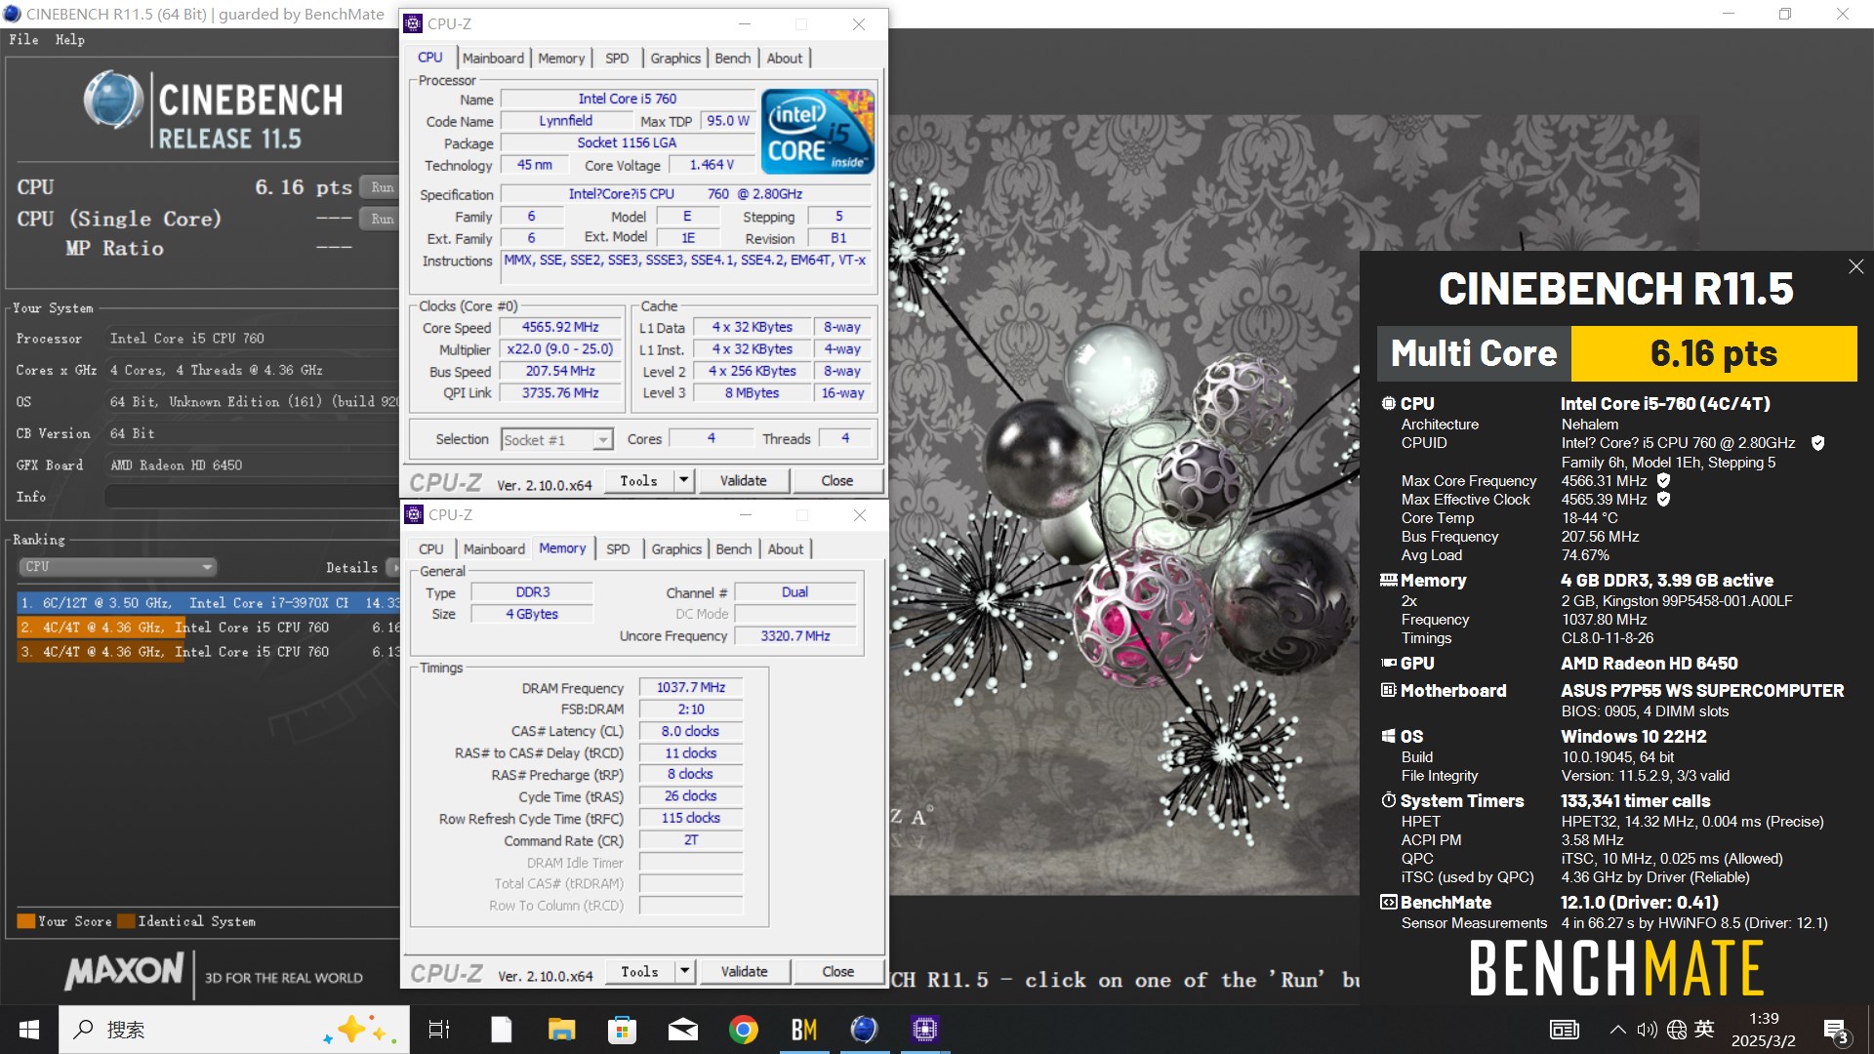The height and width of the screenshot is (1054, 1874).
Task: Switch input language indicator 英
Action: [x=1704, y=1029]
